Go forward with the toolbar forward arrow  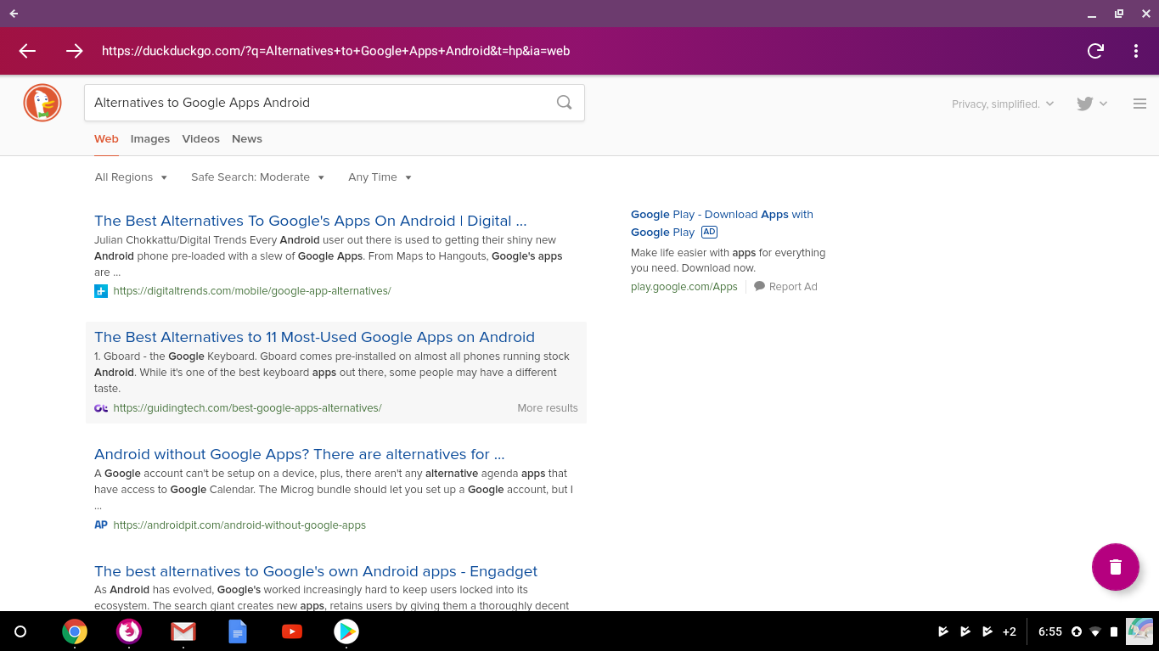(75, 51)
